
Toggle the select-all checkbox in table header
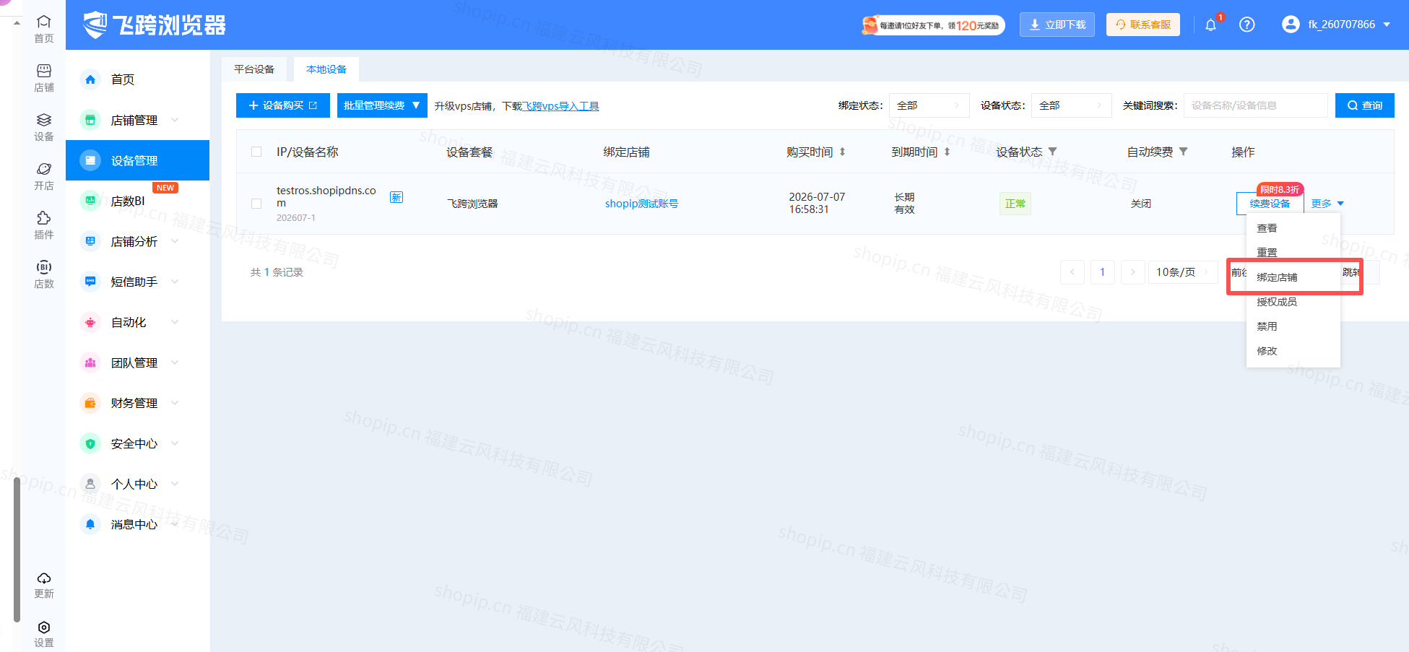(x=256, y=152)
